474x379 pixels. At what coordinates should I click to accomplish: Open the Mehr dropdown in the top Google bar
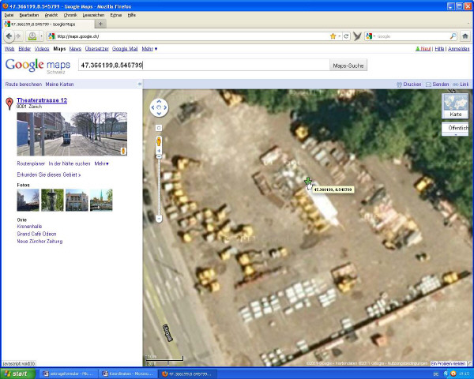tap(149, 49)
